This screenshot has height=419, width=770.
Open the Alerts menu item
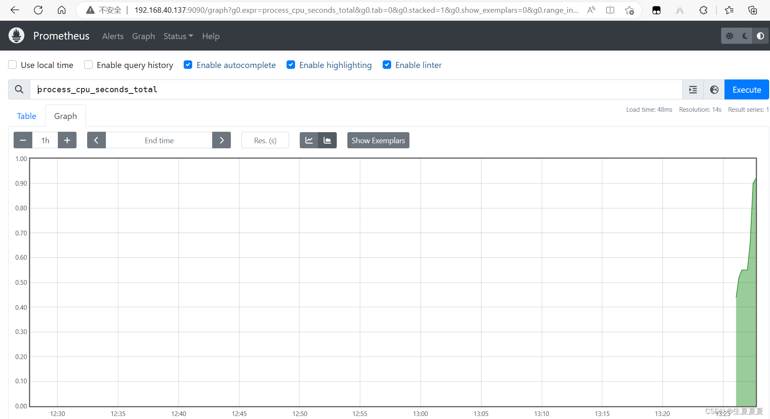(113, 36)
